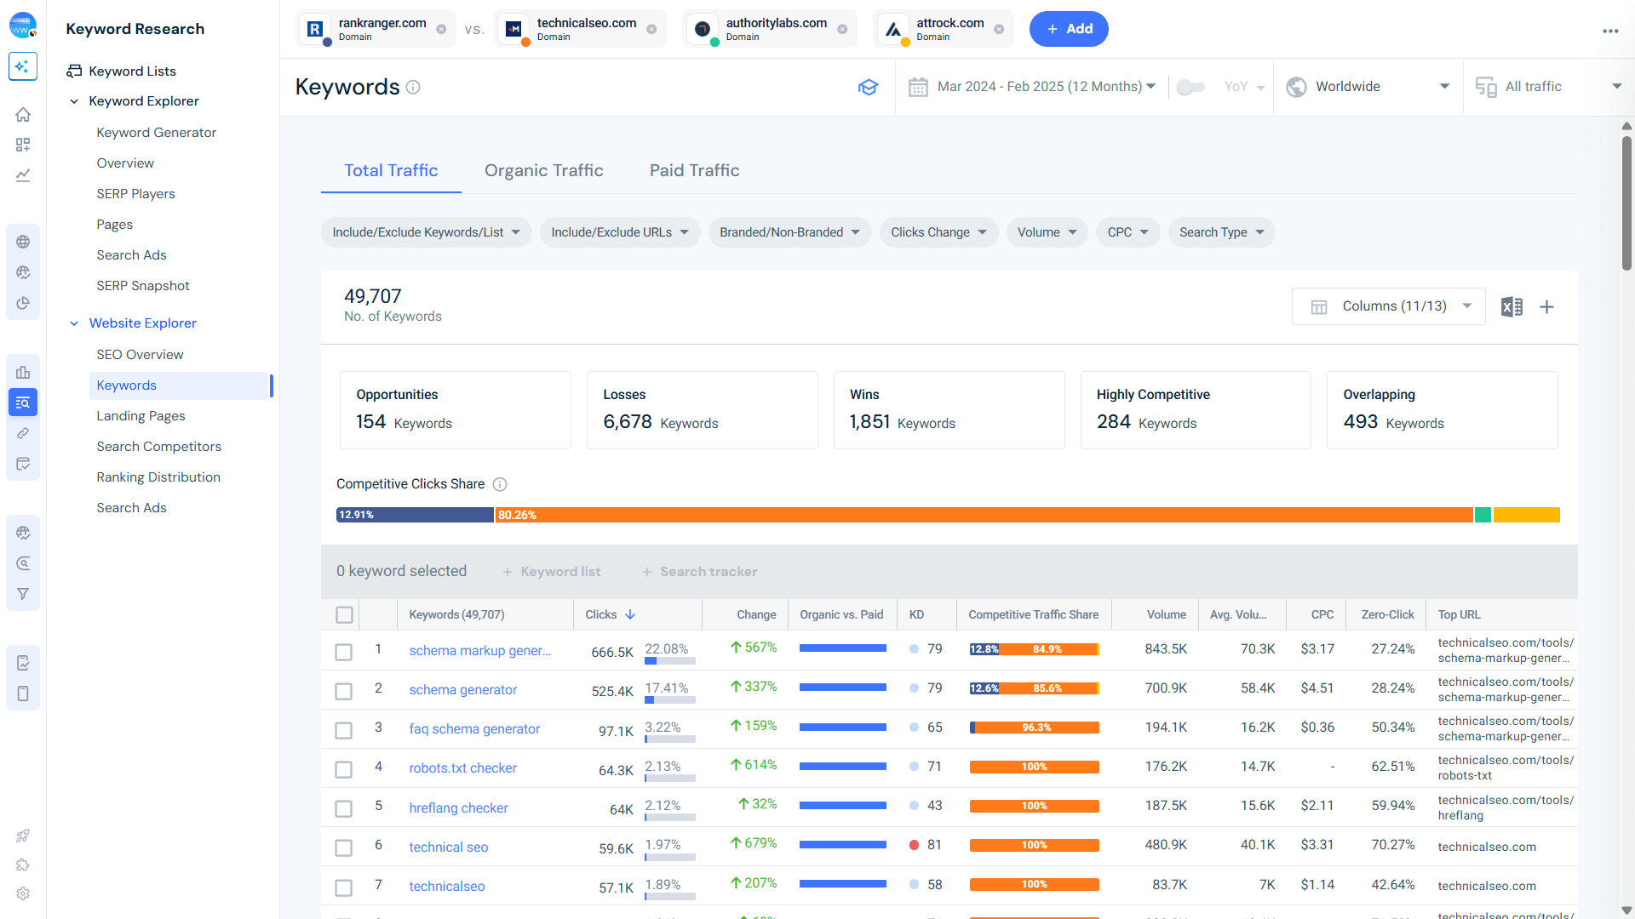1635x919 pixels.
Task: Check the faq schema generator row
Action: [x=343, y=730]
